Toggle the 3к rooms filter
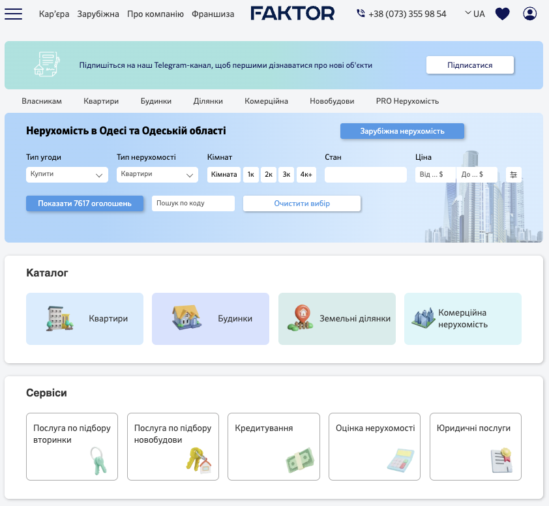The image size is (549, 506). [x=286, y=175]
